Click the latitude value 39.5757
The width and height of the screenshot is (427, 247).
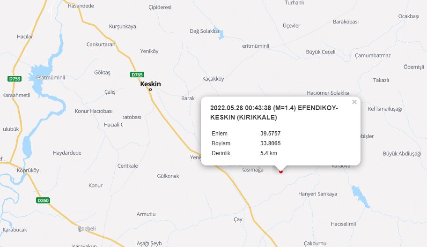click(270, 134)
